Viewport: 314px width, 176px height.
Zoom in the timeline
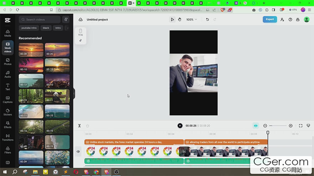point(290,126)
